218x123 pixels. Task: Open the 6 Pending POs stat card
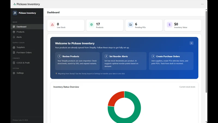[144, 25]
